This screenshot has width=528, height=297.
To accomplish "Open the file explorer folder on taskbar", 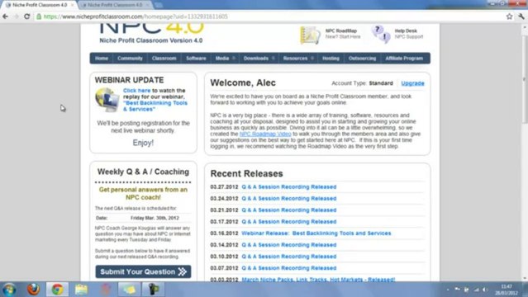I will coord(81,290).
